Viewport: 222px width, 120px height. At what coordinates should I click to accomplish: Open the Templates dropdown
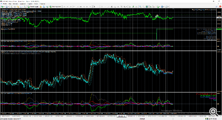168,7
